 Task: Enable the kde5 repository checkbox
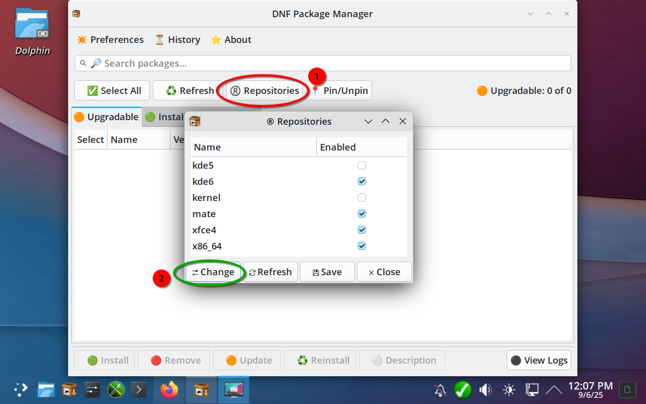[361, 165]
